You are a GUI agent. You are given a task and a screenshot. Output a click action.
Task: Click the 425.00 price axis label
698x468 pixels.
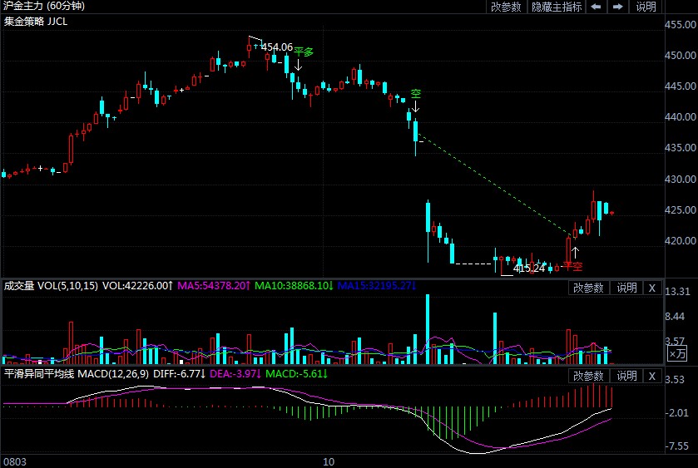[x=681, y=210]
